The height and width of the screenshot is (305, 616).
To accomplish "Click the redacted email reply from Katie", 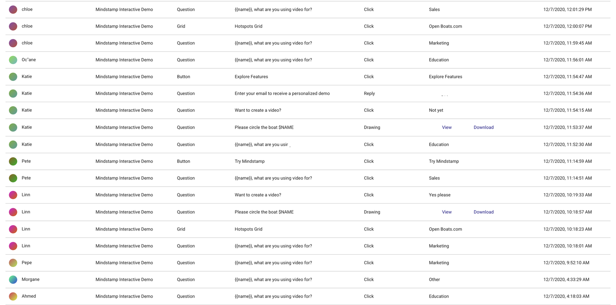I will tap(445, 93).
